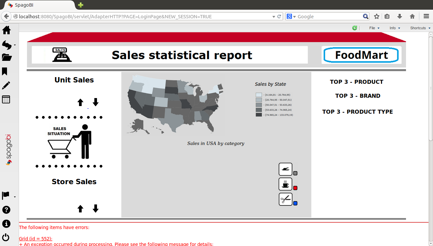Open the worksheet table icon in sidebar
433x246 pixels.
pyautogui.click(x=6, y=99)
